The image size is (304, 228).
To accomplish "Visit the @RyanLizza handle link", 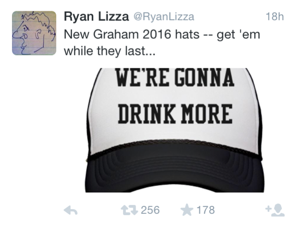I will point(164,17).
